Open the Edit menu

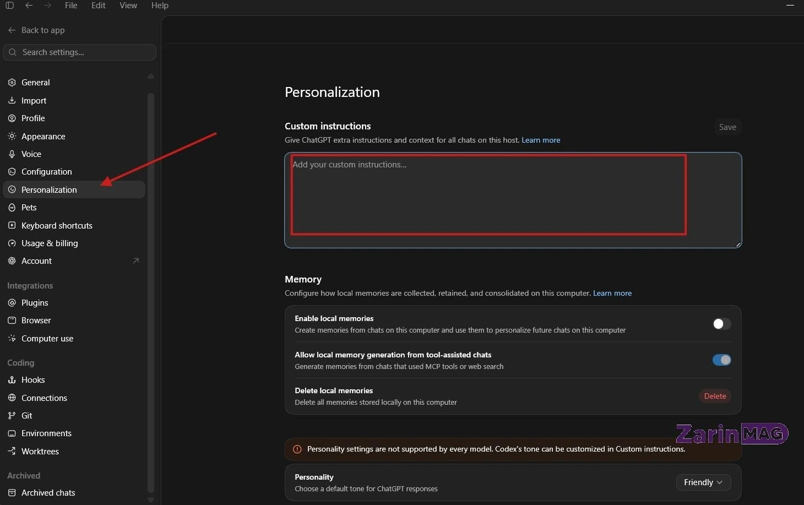(x=99, y=6)
